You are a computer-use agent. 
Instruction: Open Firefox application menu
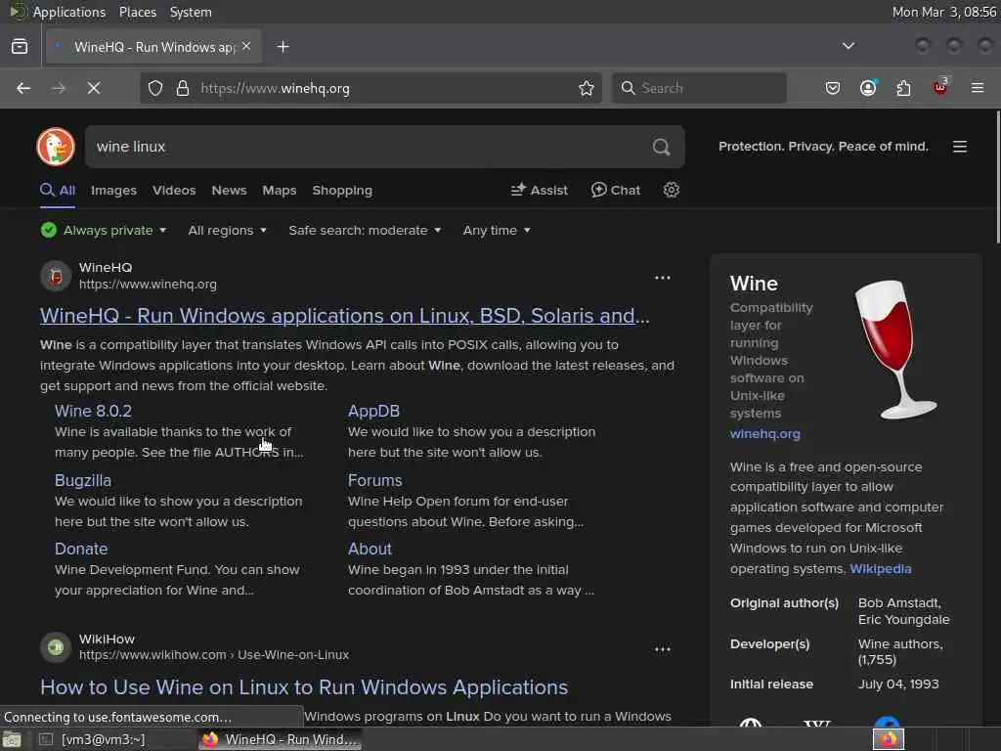978,87
